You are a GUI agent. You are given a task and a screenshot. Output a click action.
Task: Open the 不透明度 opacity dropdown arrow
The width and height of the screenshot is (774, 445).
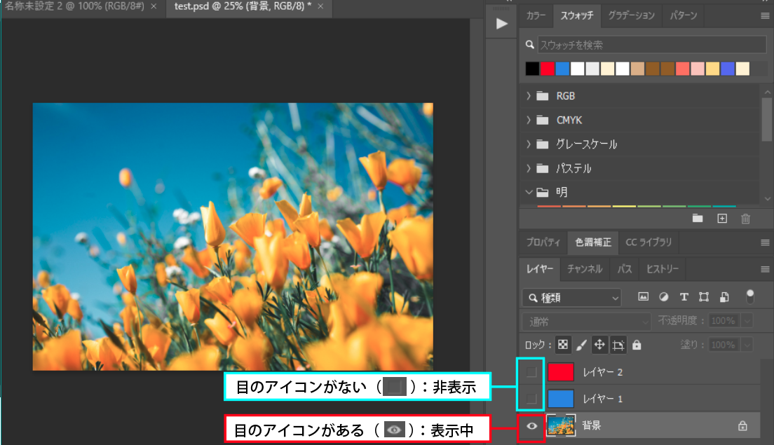(747, 321)
